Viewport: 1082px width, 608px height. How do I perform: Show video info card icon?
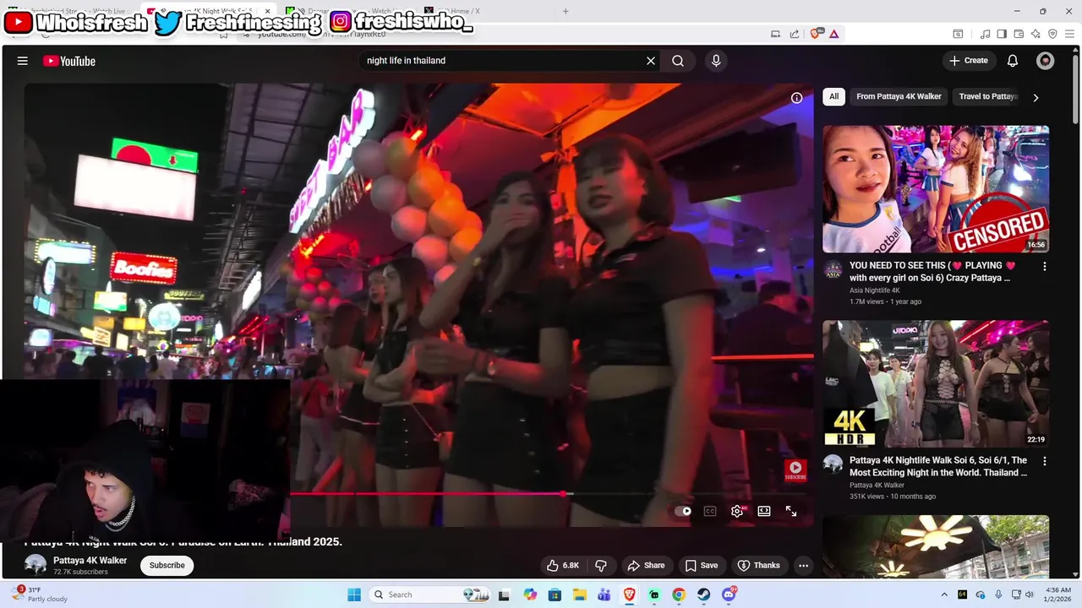coord(796,98)
